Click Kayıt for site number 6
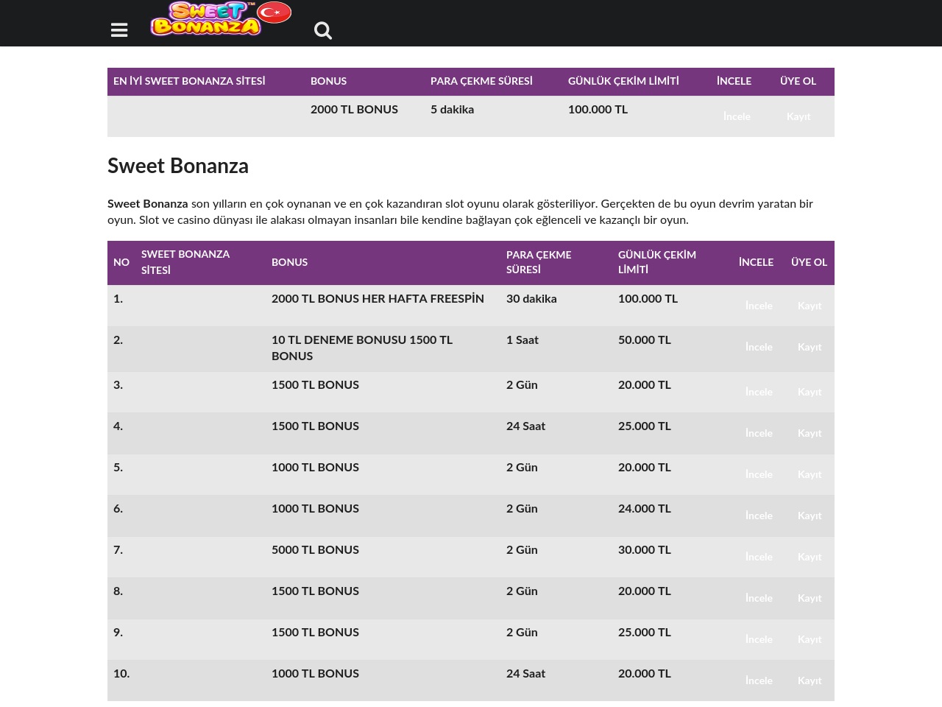This screenshot has width=942, height=707. click(x=810, y=516)
